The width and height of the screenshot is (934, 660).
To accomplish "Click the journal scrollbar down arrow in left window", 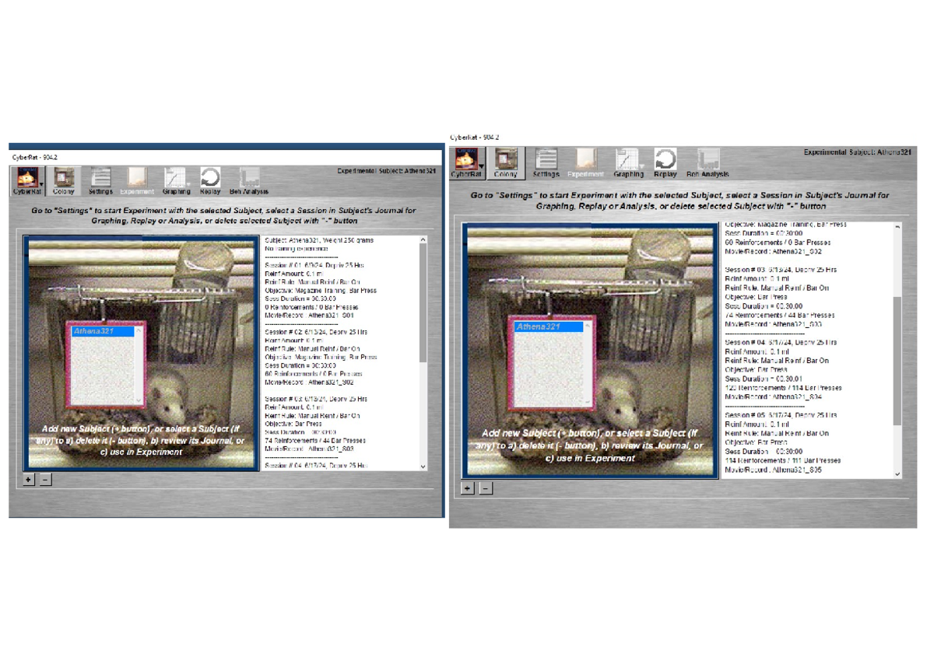I will coord(423,466).
